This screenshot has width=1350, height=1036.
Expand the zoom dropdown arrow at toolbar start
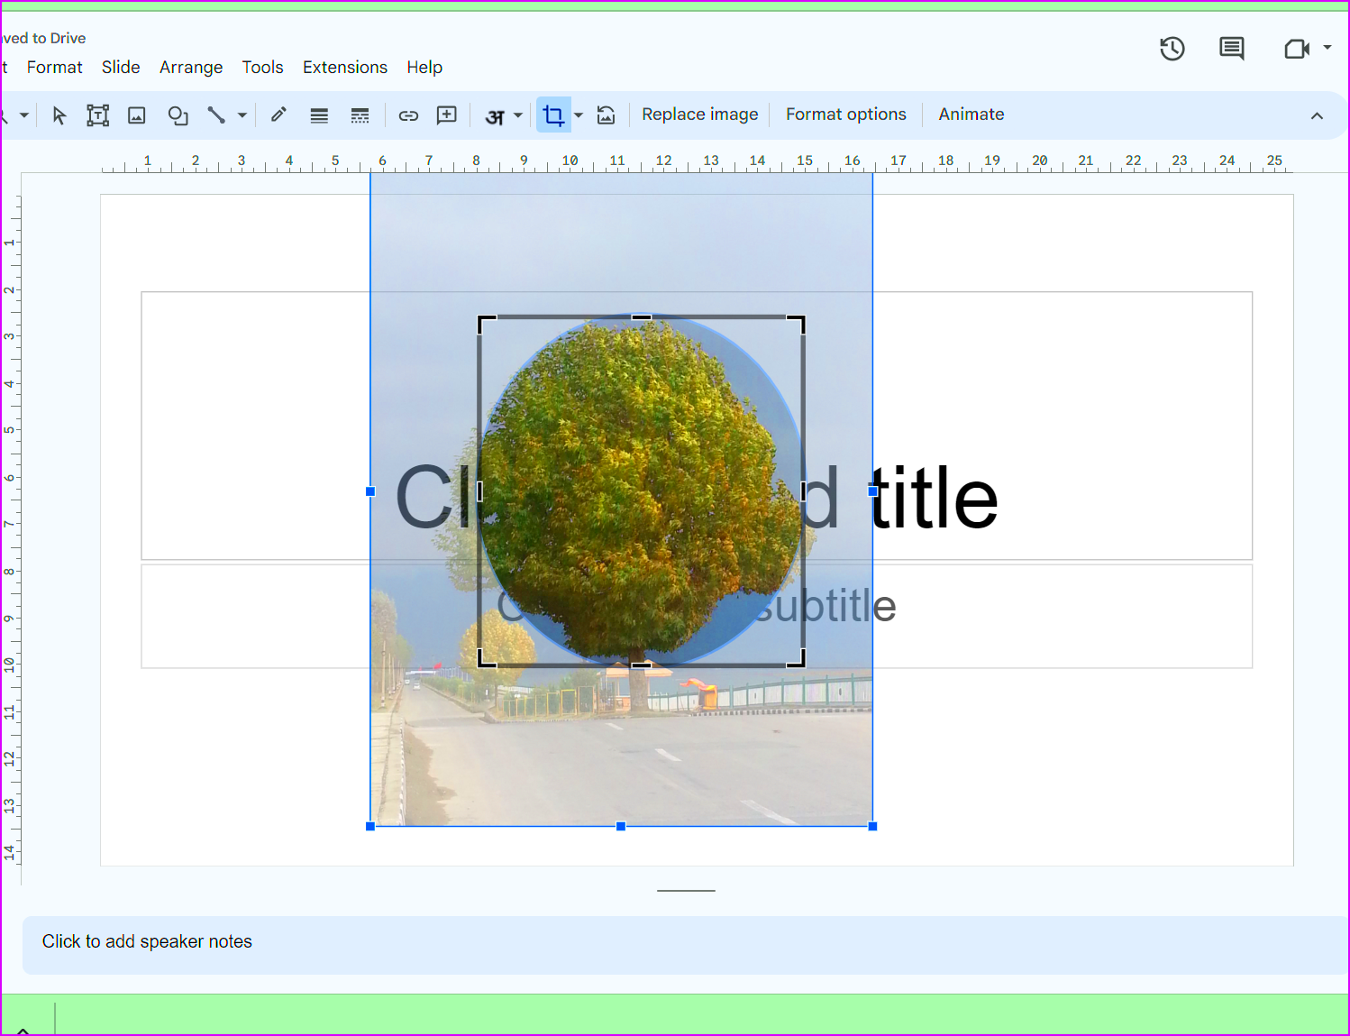[x=24, y=115]
